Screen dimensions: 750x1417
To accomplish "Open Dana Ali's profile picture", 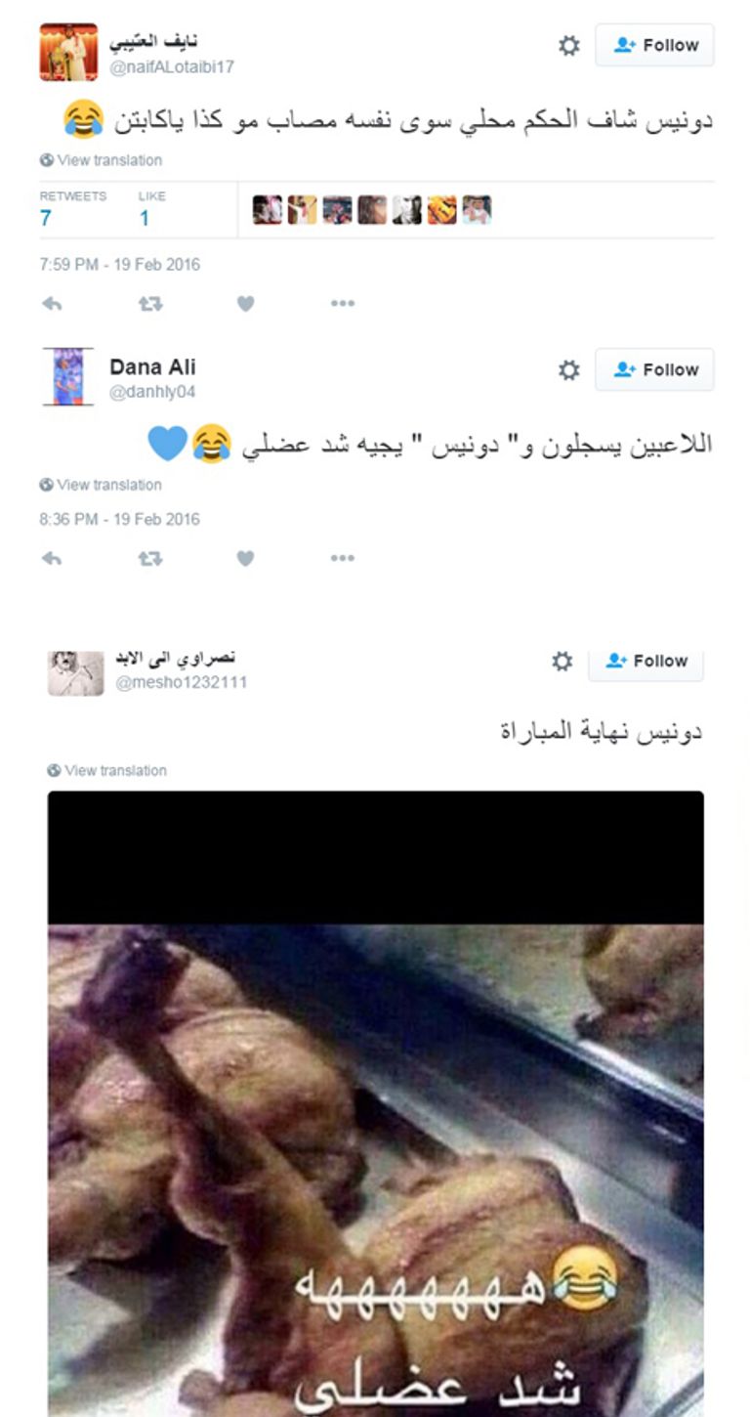I will click(68, 376).
